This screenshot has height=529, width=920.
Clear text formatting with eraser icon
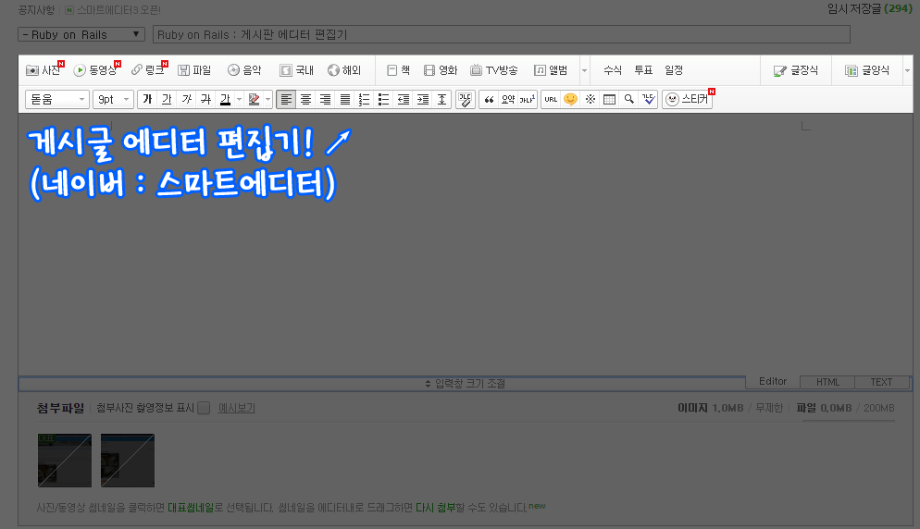[x=466, y=99]
